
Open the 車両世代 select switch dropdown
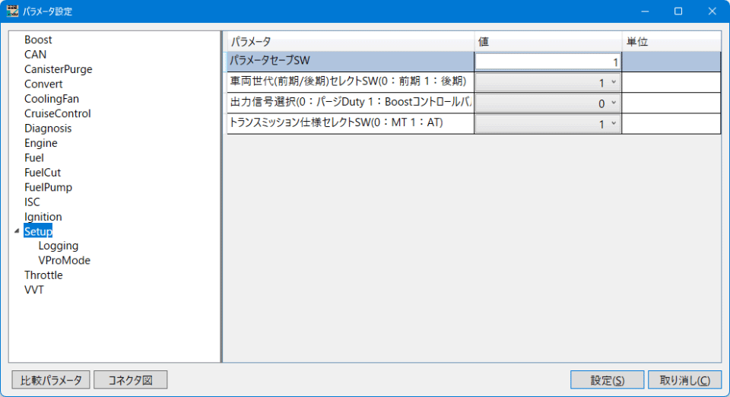point(547,82)
